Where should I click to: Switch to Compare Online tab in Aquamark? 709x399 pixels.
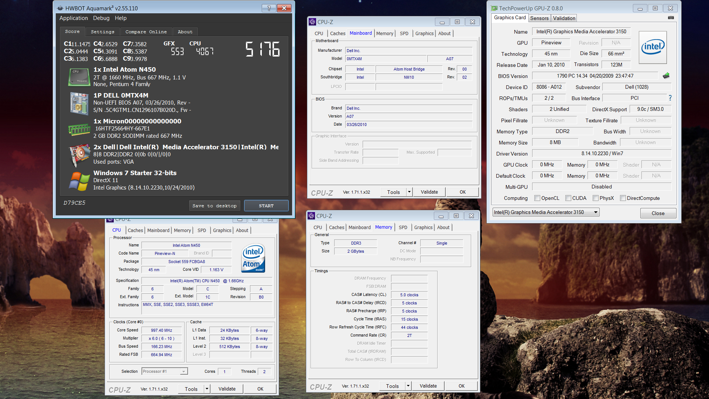[x=146, y=32]
